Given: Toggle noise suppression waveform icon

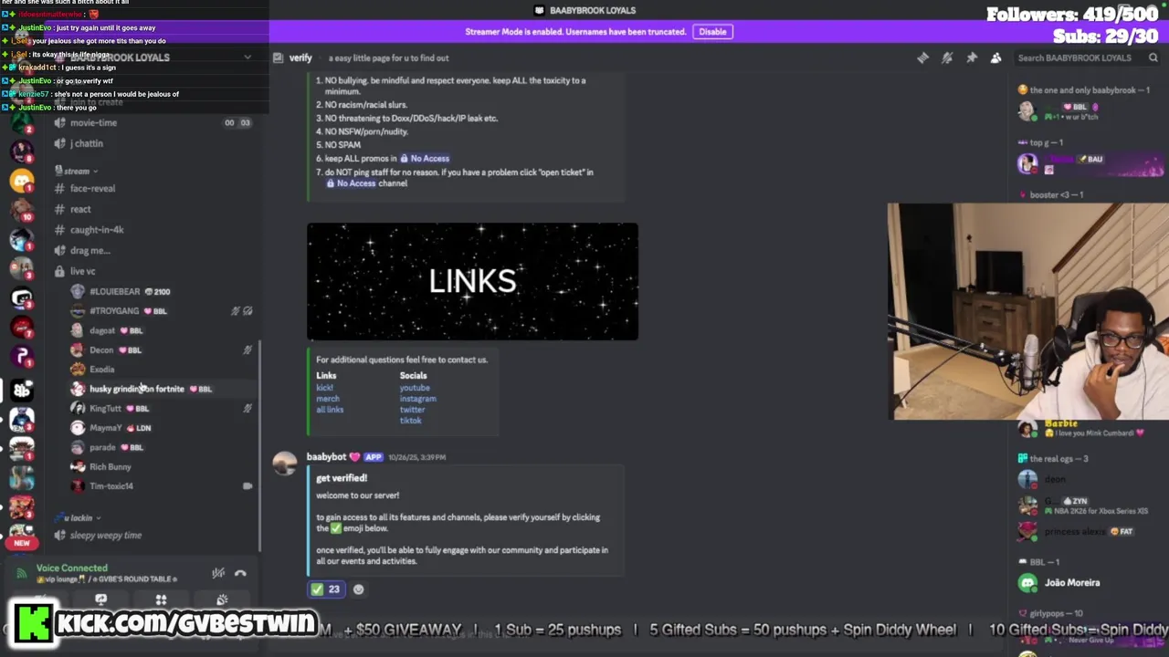Looking at the screenshot, I should pyautogui.click(x=218, y=573).
